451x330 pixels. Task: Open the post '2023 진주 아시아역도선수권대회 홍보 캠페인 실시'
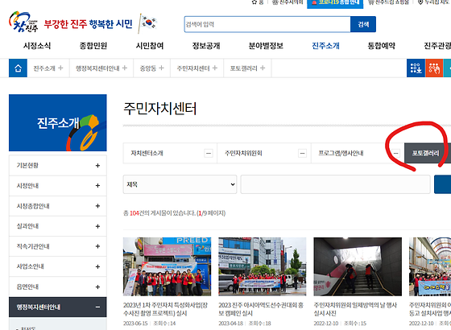click(x=261, y=309)
